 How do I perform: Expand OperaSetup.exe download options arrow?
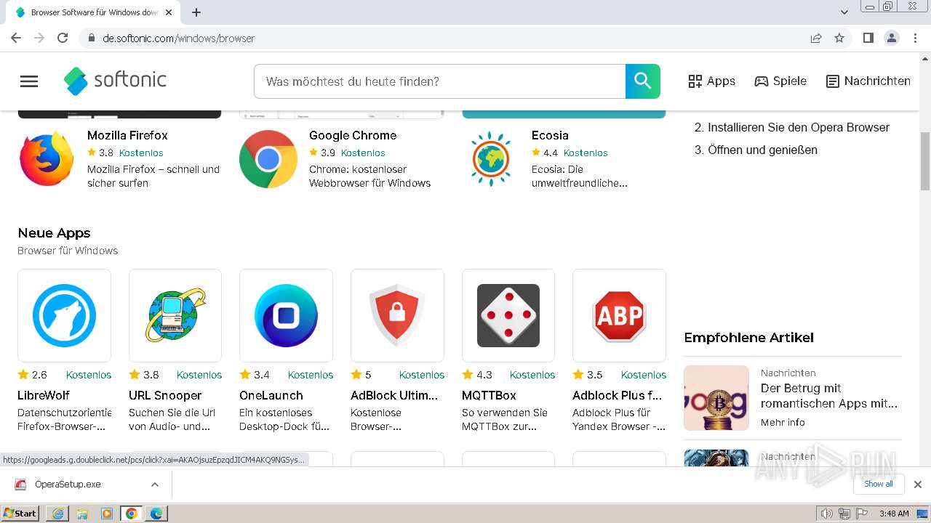click(154, 485)
